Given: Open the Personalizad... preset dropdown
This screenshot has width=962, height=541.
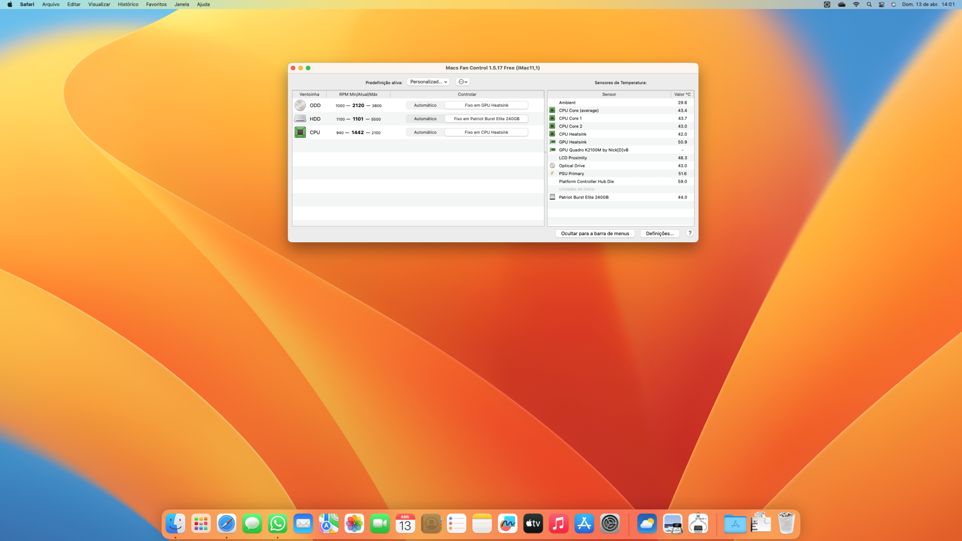Looking at the screenshot, I should pyautogui.click(x=428, y=82).
